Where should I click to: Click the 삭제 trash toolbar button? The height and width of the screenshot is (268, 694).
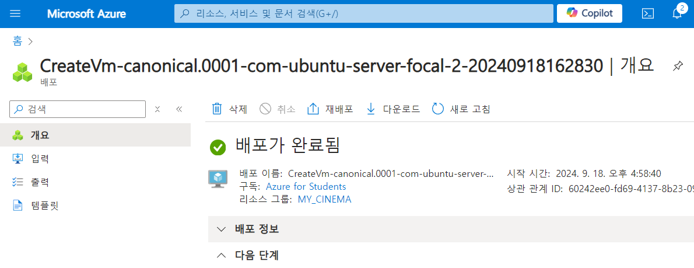pos(229,109)
